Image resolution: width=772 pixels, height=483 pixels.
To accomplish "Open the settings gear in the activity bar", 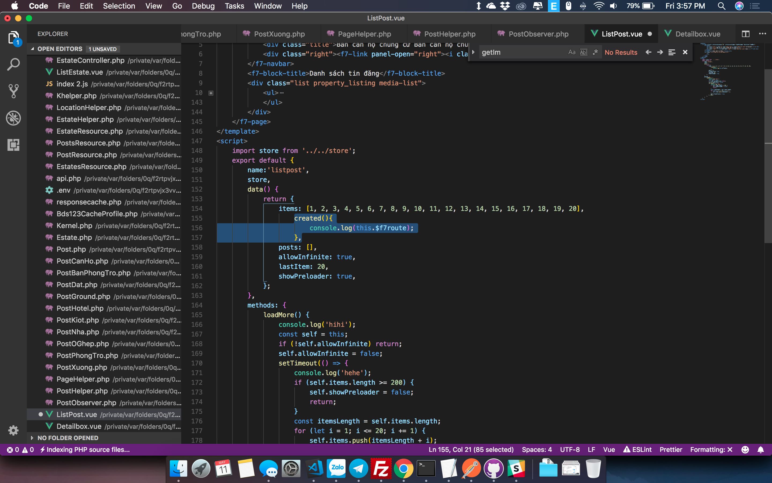I will [13, 430].
